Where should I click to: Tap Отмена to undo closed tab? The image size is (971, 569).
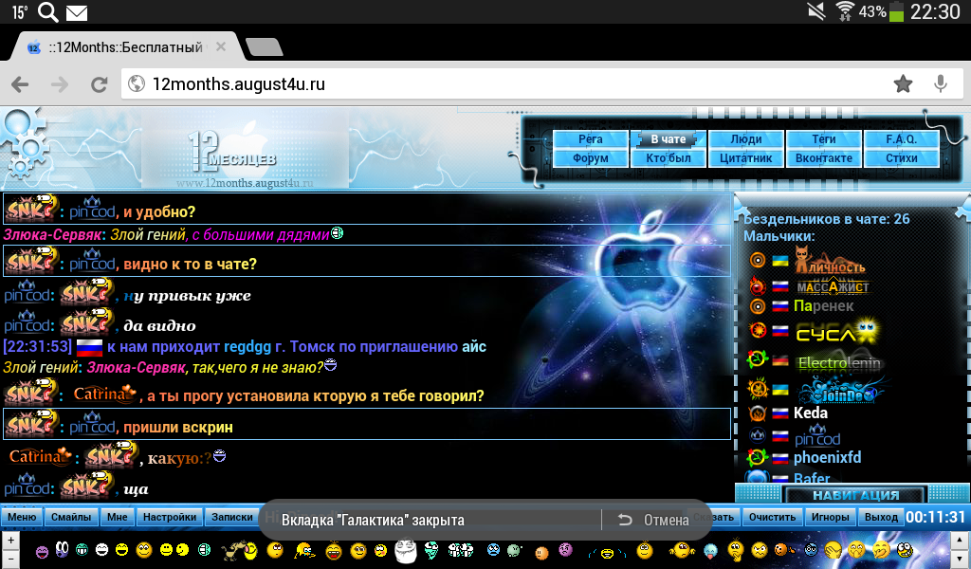[x=654, y=520]
